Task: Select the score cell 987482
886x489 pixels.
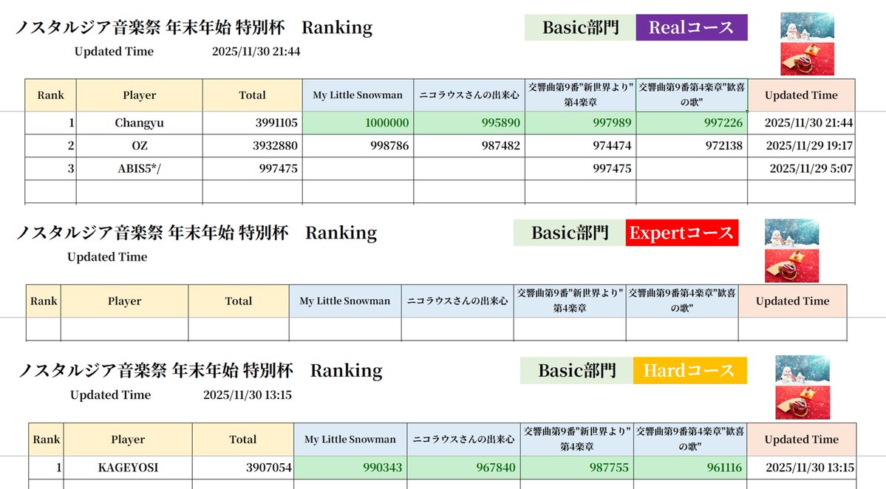Action: [469, 146]
